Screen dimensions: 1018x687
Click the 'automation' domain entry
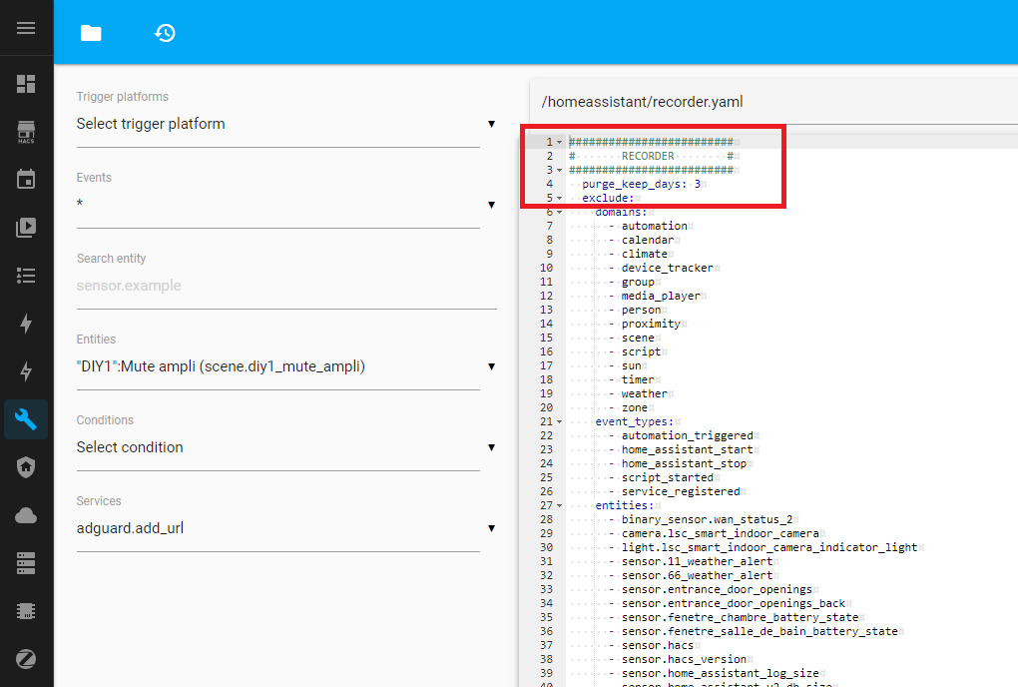(655, 226)
